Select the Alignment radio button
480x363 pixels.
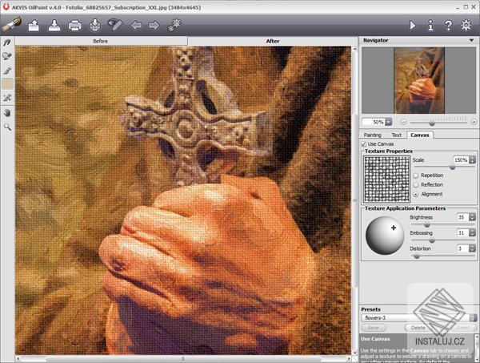click(416, 195)
